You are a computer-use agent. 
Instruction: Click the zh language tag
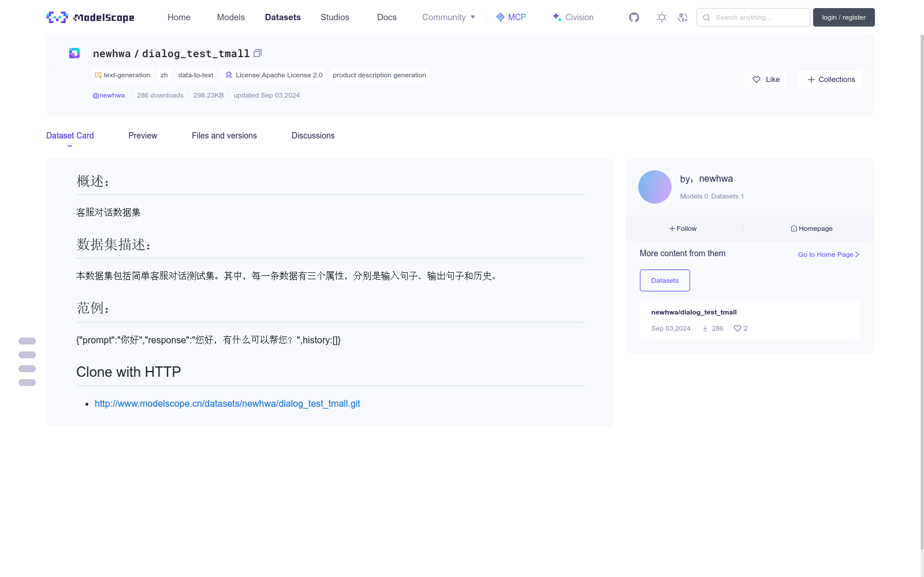(x=164, y=75)
